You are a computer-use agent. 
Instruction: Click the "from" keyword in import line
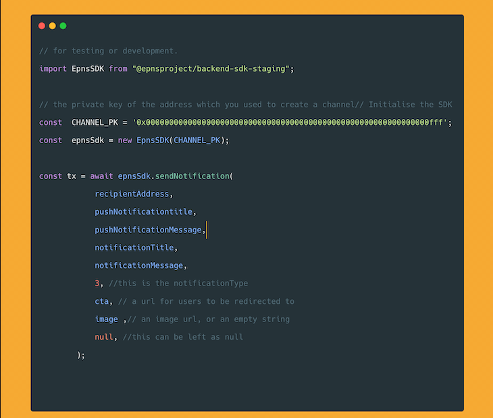(118, 69)
